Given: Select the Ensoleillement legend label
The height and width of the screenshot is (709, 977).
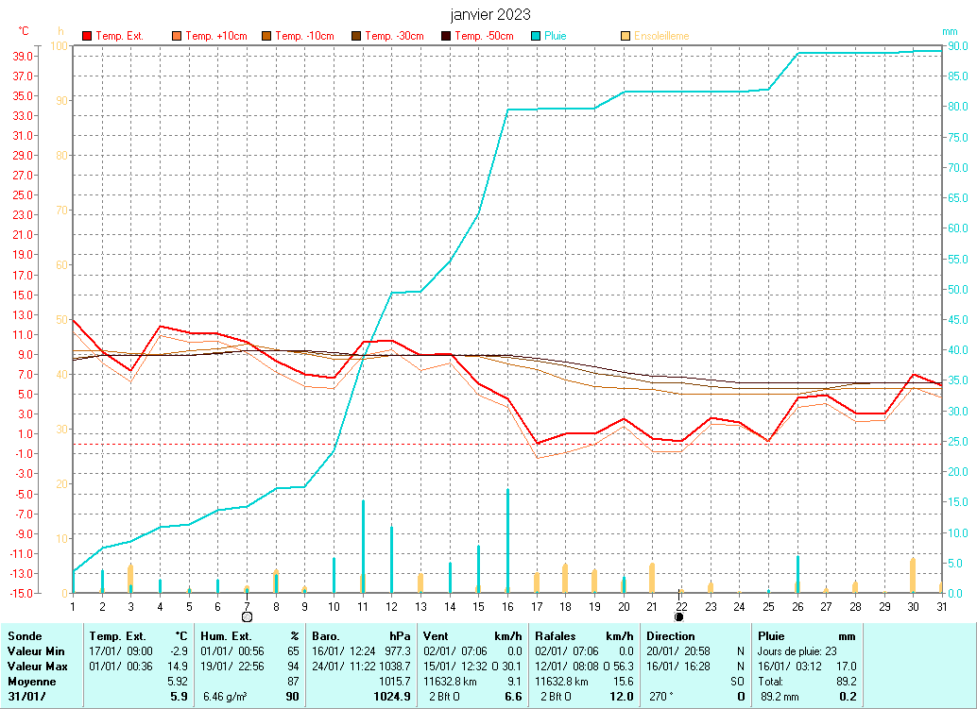Looking at the screenshot, I should 661,36.
